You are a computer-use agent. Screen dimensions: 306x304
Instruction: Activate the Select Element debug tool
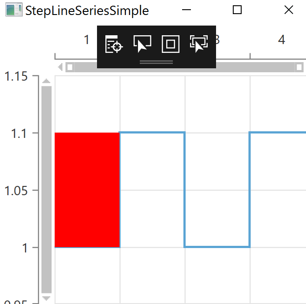click(x=142, y=44)
